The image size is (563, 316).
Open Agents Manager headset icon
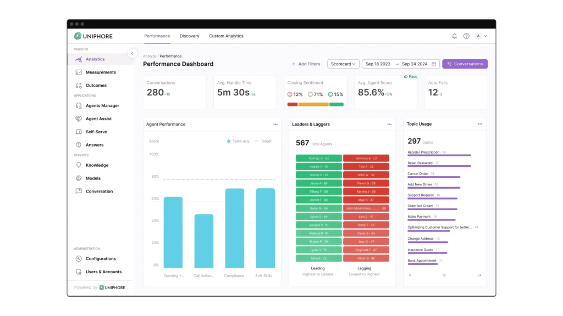(x=79, y=106)
